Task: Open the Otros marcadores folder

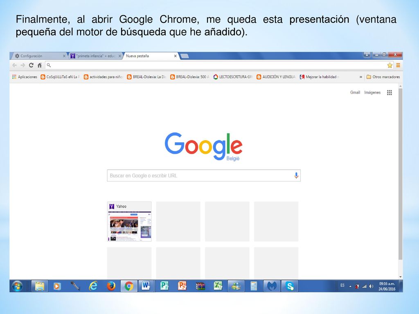Action: (383, 77)
